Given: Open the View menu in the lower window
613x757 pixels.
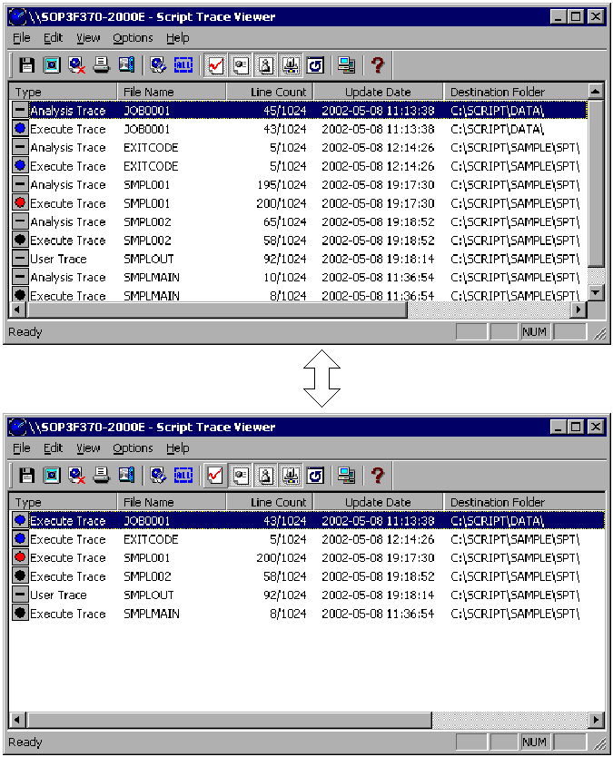Looking at the screenshot, I should pos(88,448).
